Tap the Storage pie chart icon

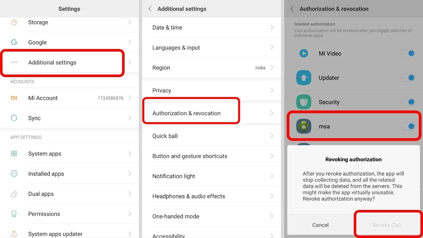[x=14, y=22]
